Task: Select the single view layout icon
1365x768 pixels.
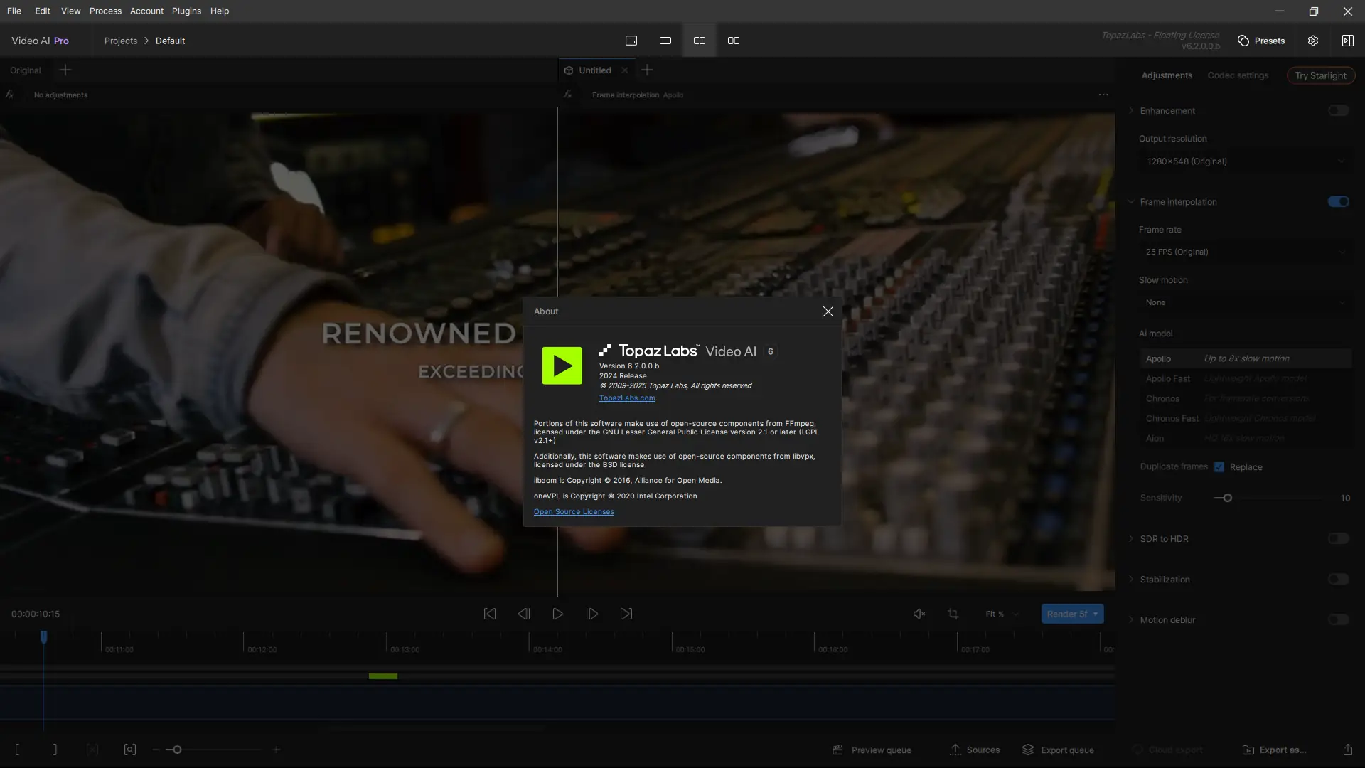Action: tap(665, 41)
